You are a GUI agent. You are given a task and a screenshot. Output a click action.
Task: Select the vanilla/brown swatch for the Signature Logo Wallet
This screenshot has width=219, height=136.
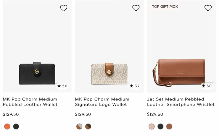pos(79,127)
